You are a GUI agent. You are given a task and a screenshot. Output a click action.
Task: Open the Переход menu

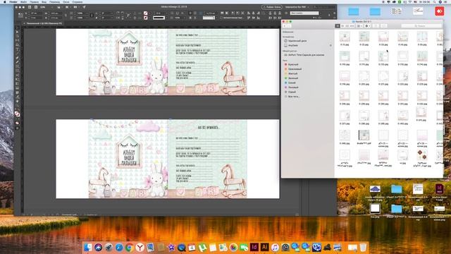(x=55, y=1)
